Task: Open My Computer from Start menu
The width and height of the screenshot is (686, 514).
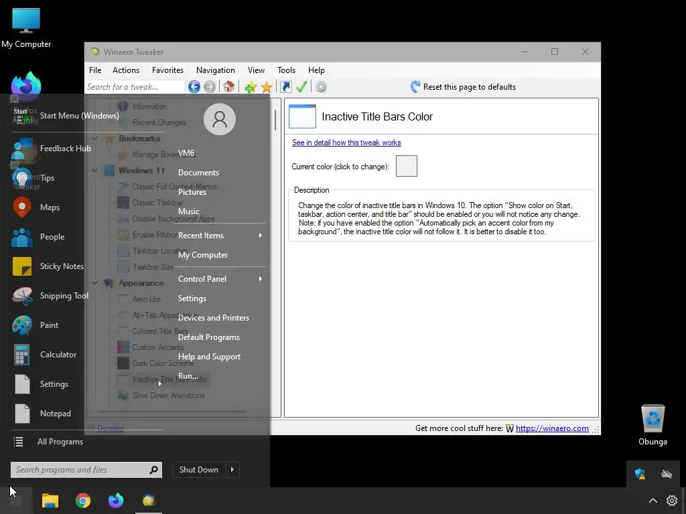Action: (203, 255)
